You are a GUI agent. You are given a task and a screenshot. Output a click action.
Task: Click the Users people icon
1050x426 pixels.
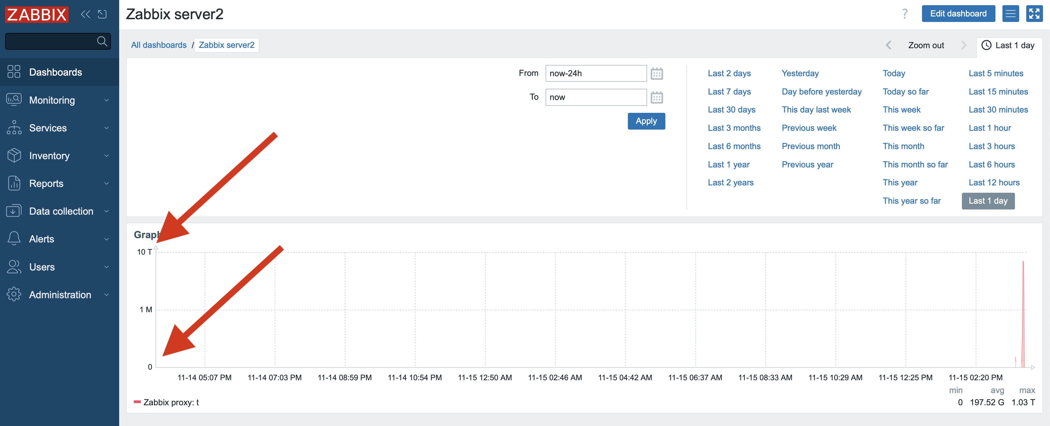pyautogui.click(x=14, y=267)
